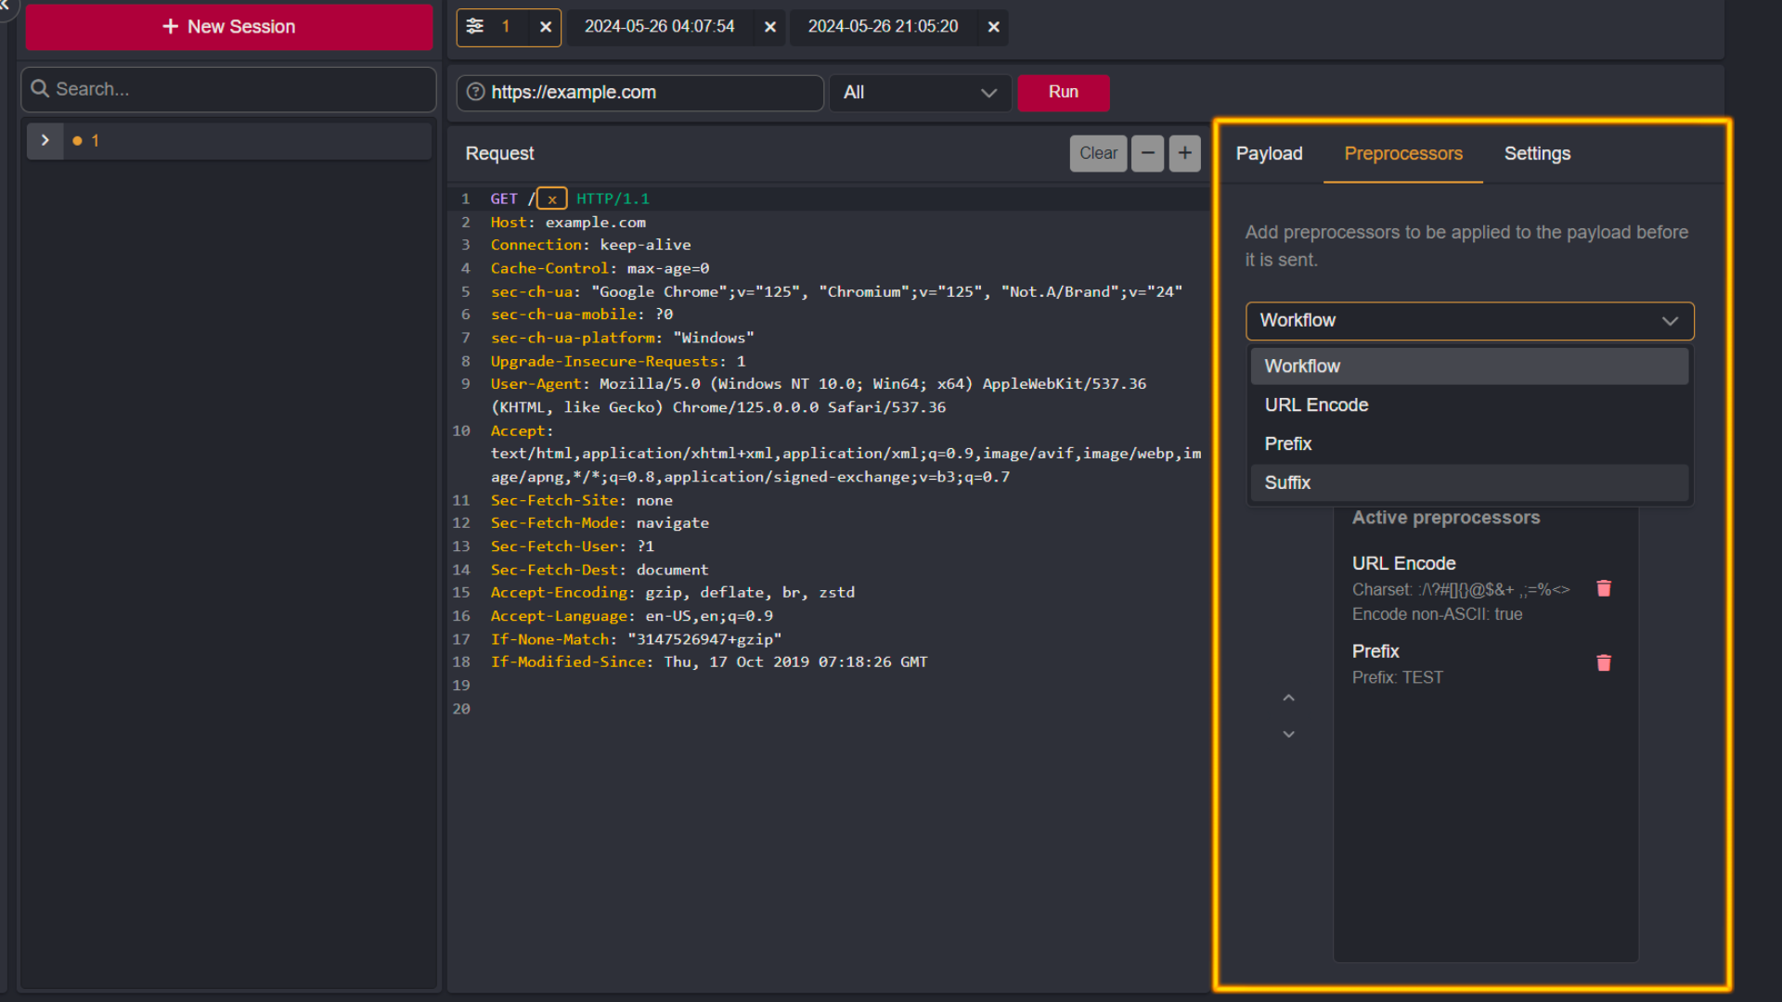Open the All request method dropdown
The image size is (1782, 1002).
pyautogui.click(x=919, y=92)
